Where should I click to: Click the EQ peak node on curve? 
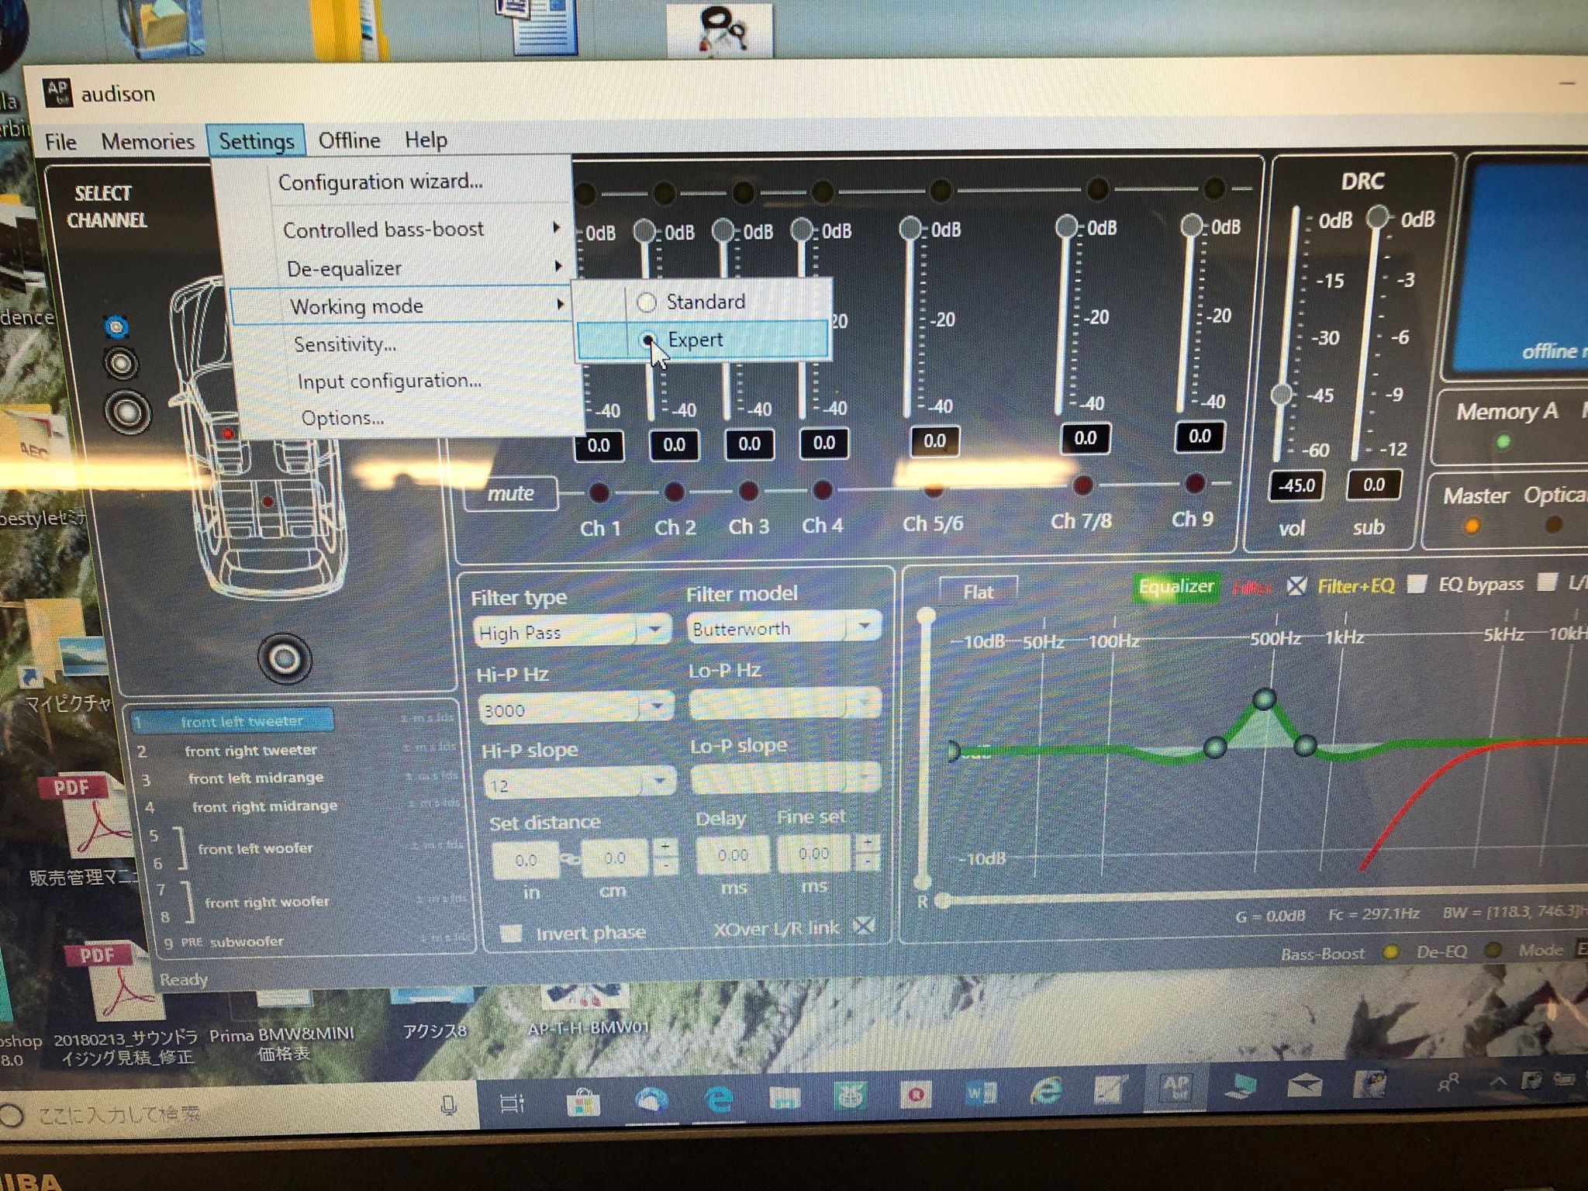(1264, 699)
